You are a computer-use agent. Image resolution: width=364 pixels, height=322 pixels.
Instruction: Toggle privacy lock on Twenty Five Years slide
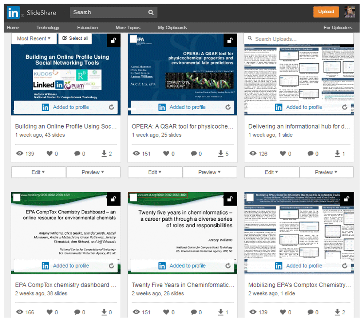click(x=230, y=199)
